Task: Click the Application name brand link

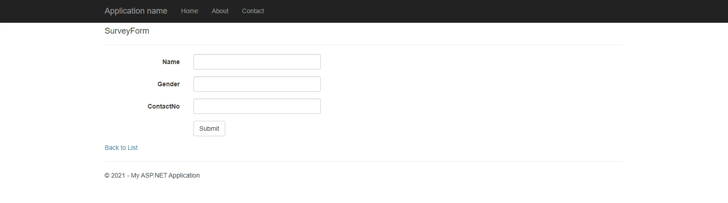Action: pos(136,11)
